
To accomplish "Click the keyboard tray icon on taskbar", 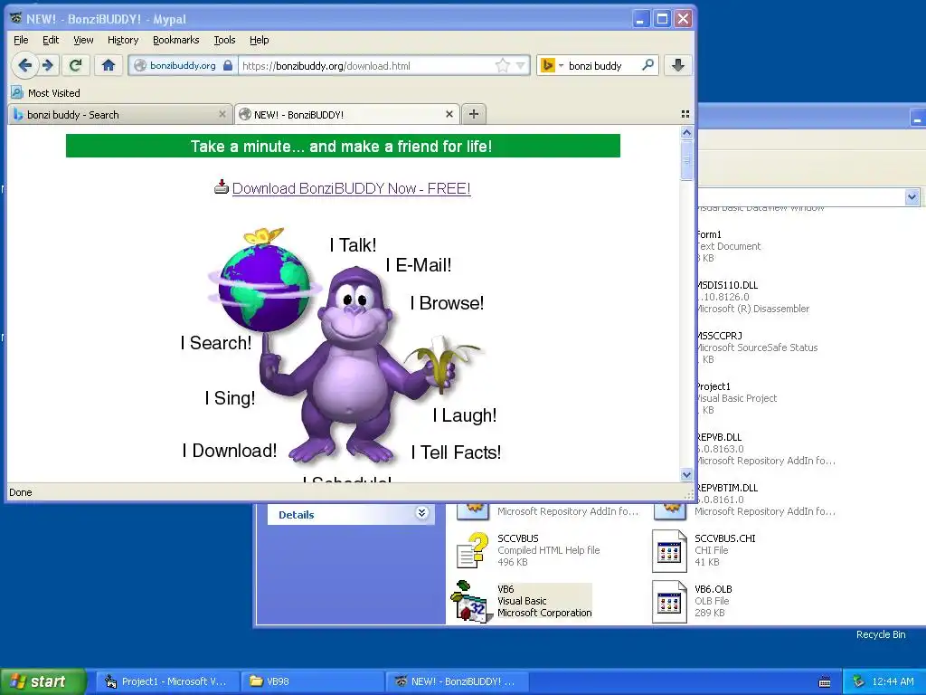I will [825, 682].
